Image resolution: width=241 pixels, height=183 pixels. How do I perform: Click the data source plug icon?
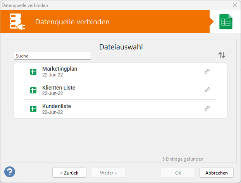(x=17, y=22)
